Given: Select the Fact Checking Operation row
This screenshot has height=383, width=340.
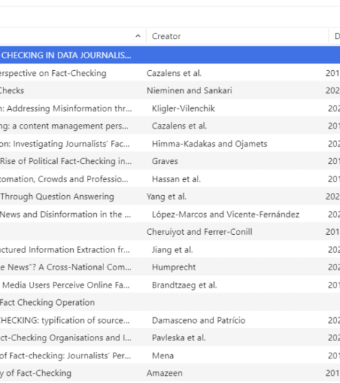Looking at the screenshot, I should (170, 302).
